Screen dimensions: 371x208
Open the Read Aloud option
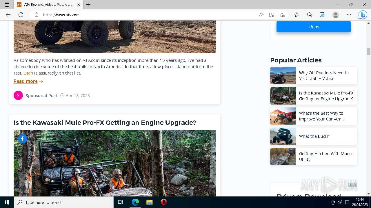pos(261,15)
